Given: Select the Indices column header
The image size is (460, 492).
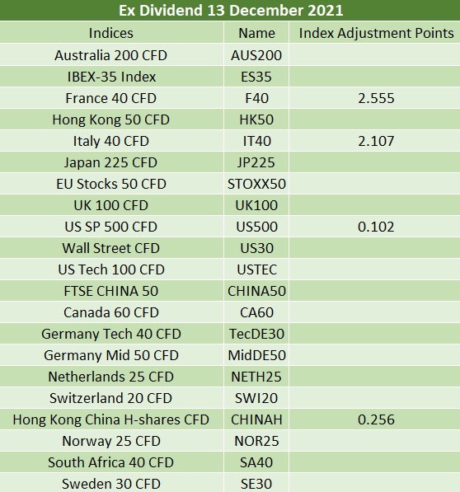Looking at the screenshot, I should pos(111,33).
